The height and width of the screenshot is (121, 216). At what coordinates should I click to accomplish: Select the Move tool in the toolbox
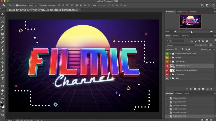(2, 14)
